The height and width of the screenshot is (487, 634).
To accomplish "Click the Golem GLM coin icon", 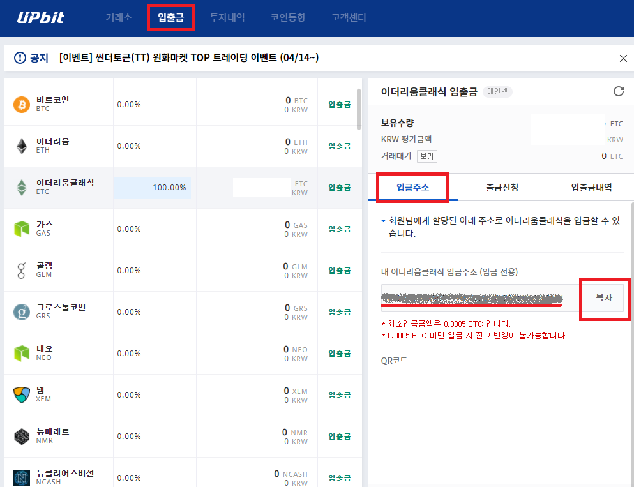I will coord(22,271).
